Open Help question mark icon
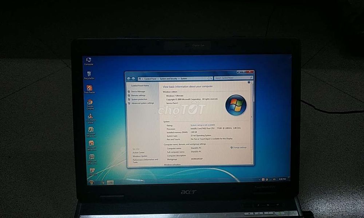Viewport: 364px width, 218px height. coord(249,82)
